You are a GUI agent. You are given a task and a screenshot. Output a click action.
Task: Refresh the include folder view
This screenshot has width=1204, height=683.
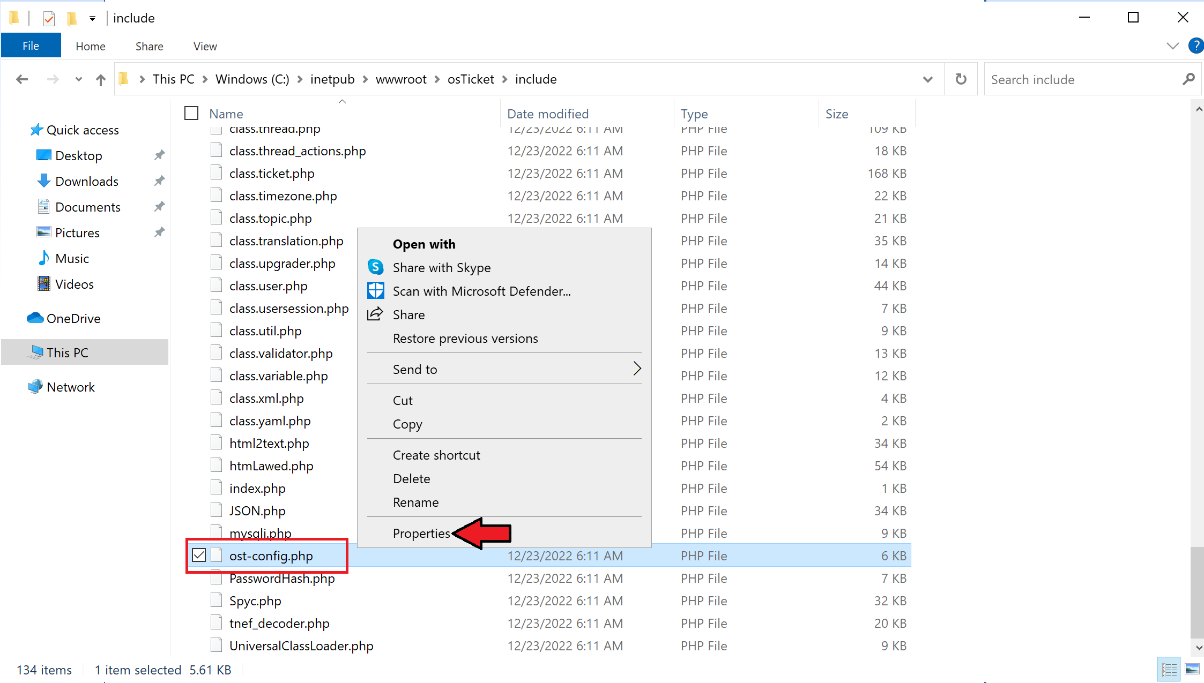pos(961,79)
